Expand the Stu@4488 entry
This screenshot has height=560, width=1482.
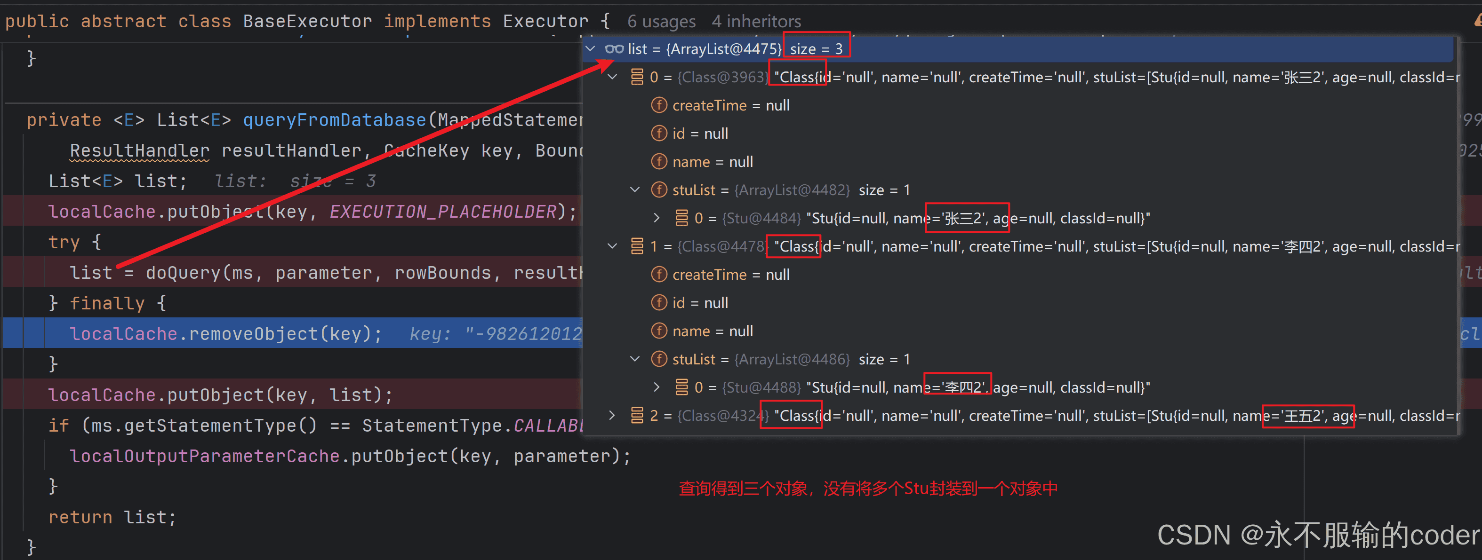point(657,387)
